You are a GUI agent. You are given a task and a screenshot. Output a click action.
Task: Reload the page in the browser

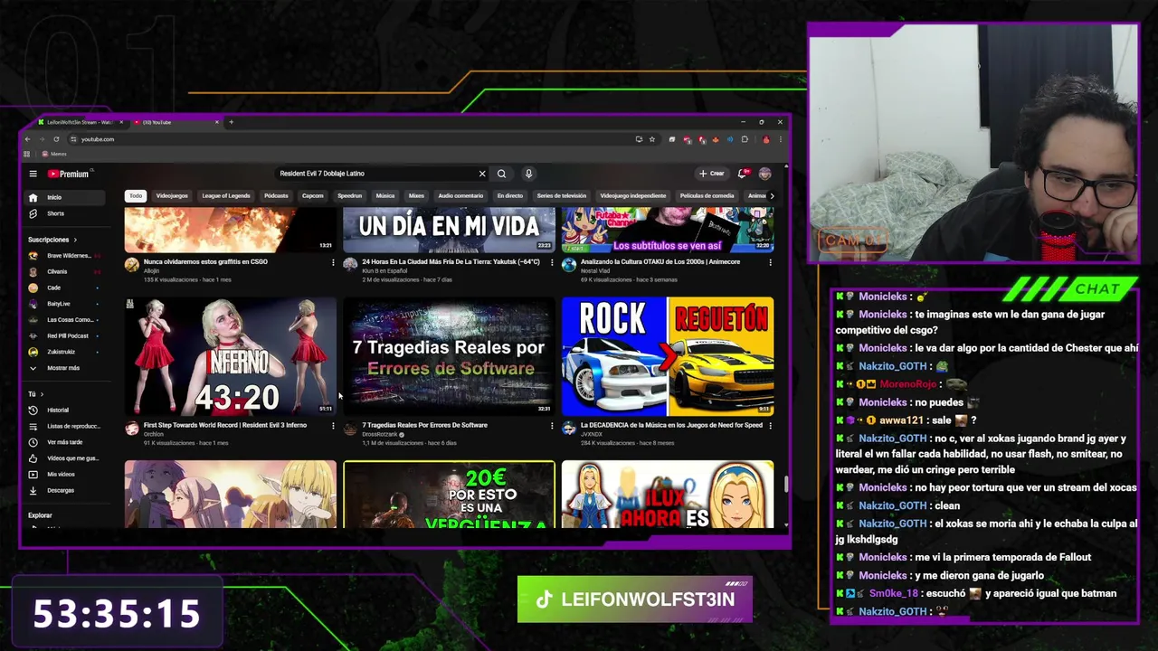click(x=56, y=139)
